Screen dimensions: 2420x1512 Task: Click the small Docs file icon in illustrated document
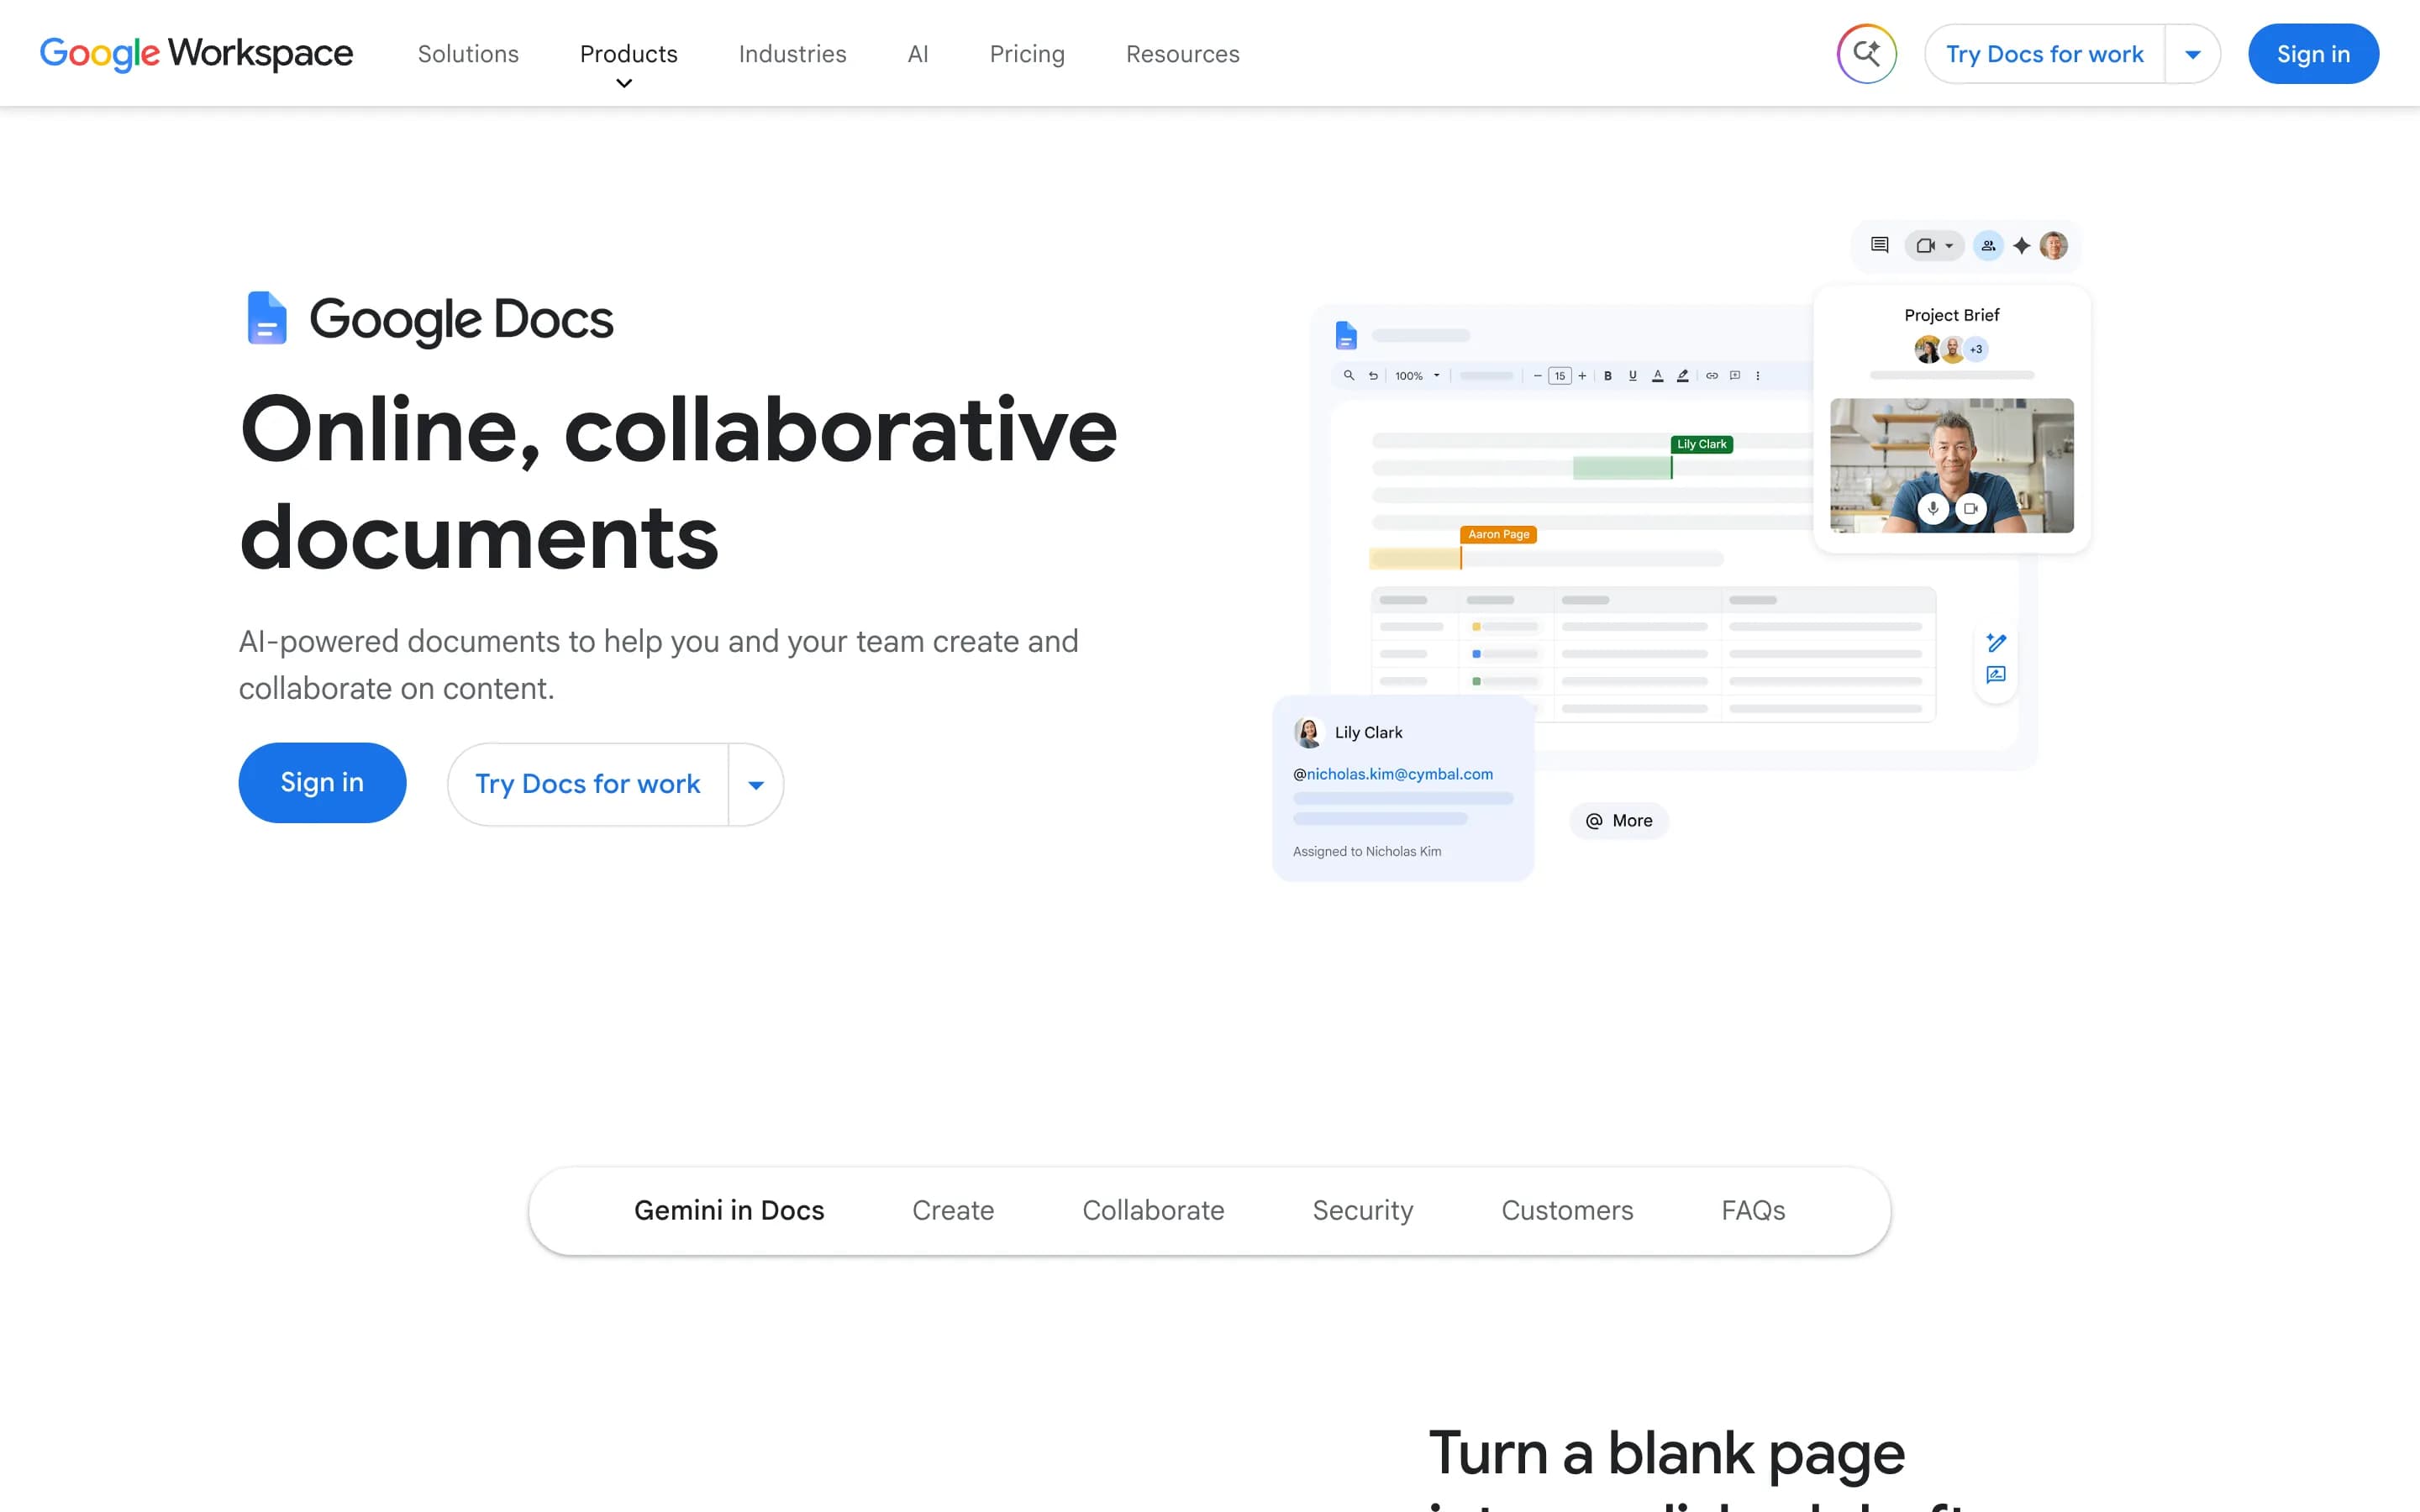pos(1346,335)
